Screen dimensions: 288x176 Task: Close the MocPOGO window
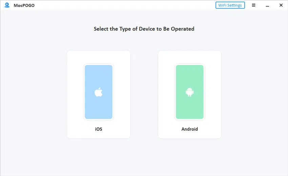281,5
